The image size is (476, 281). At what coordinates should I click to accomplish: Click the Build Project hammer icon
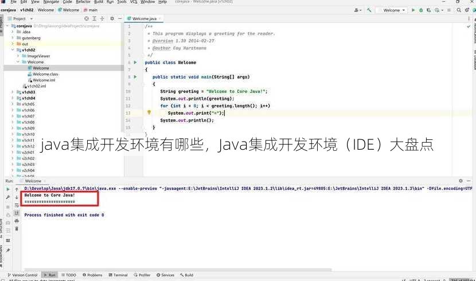point(369,10)
